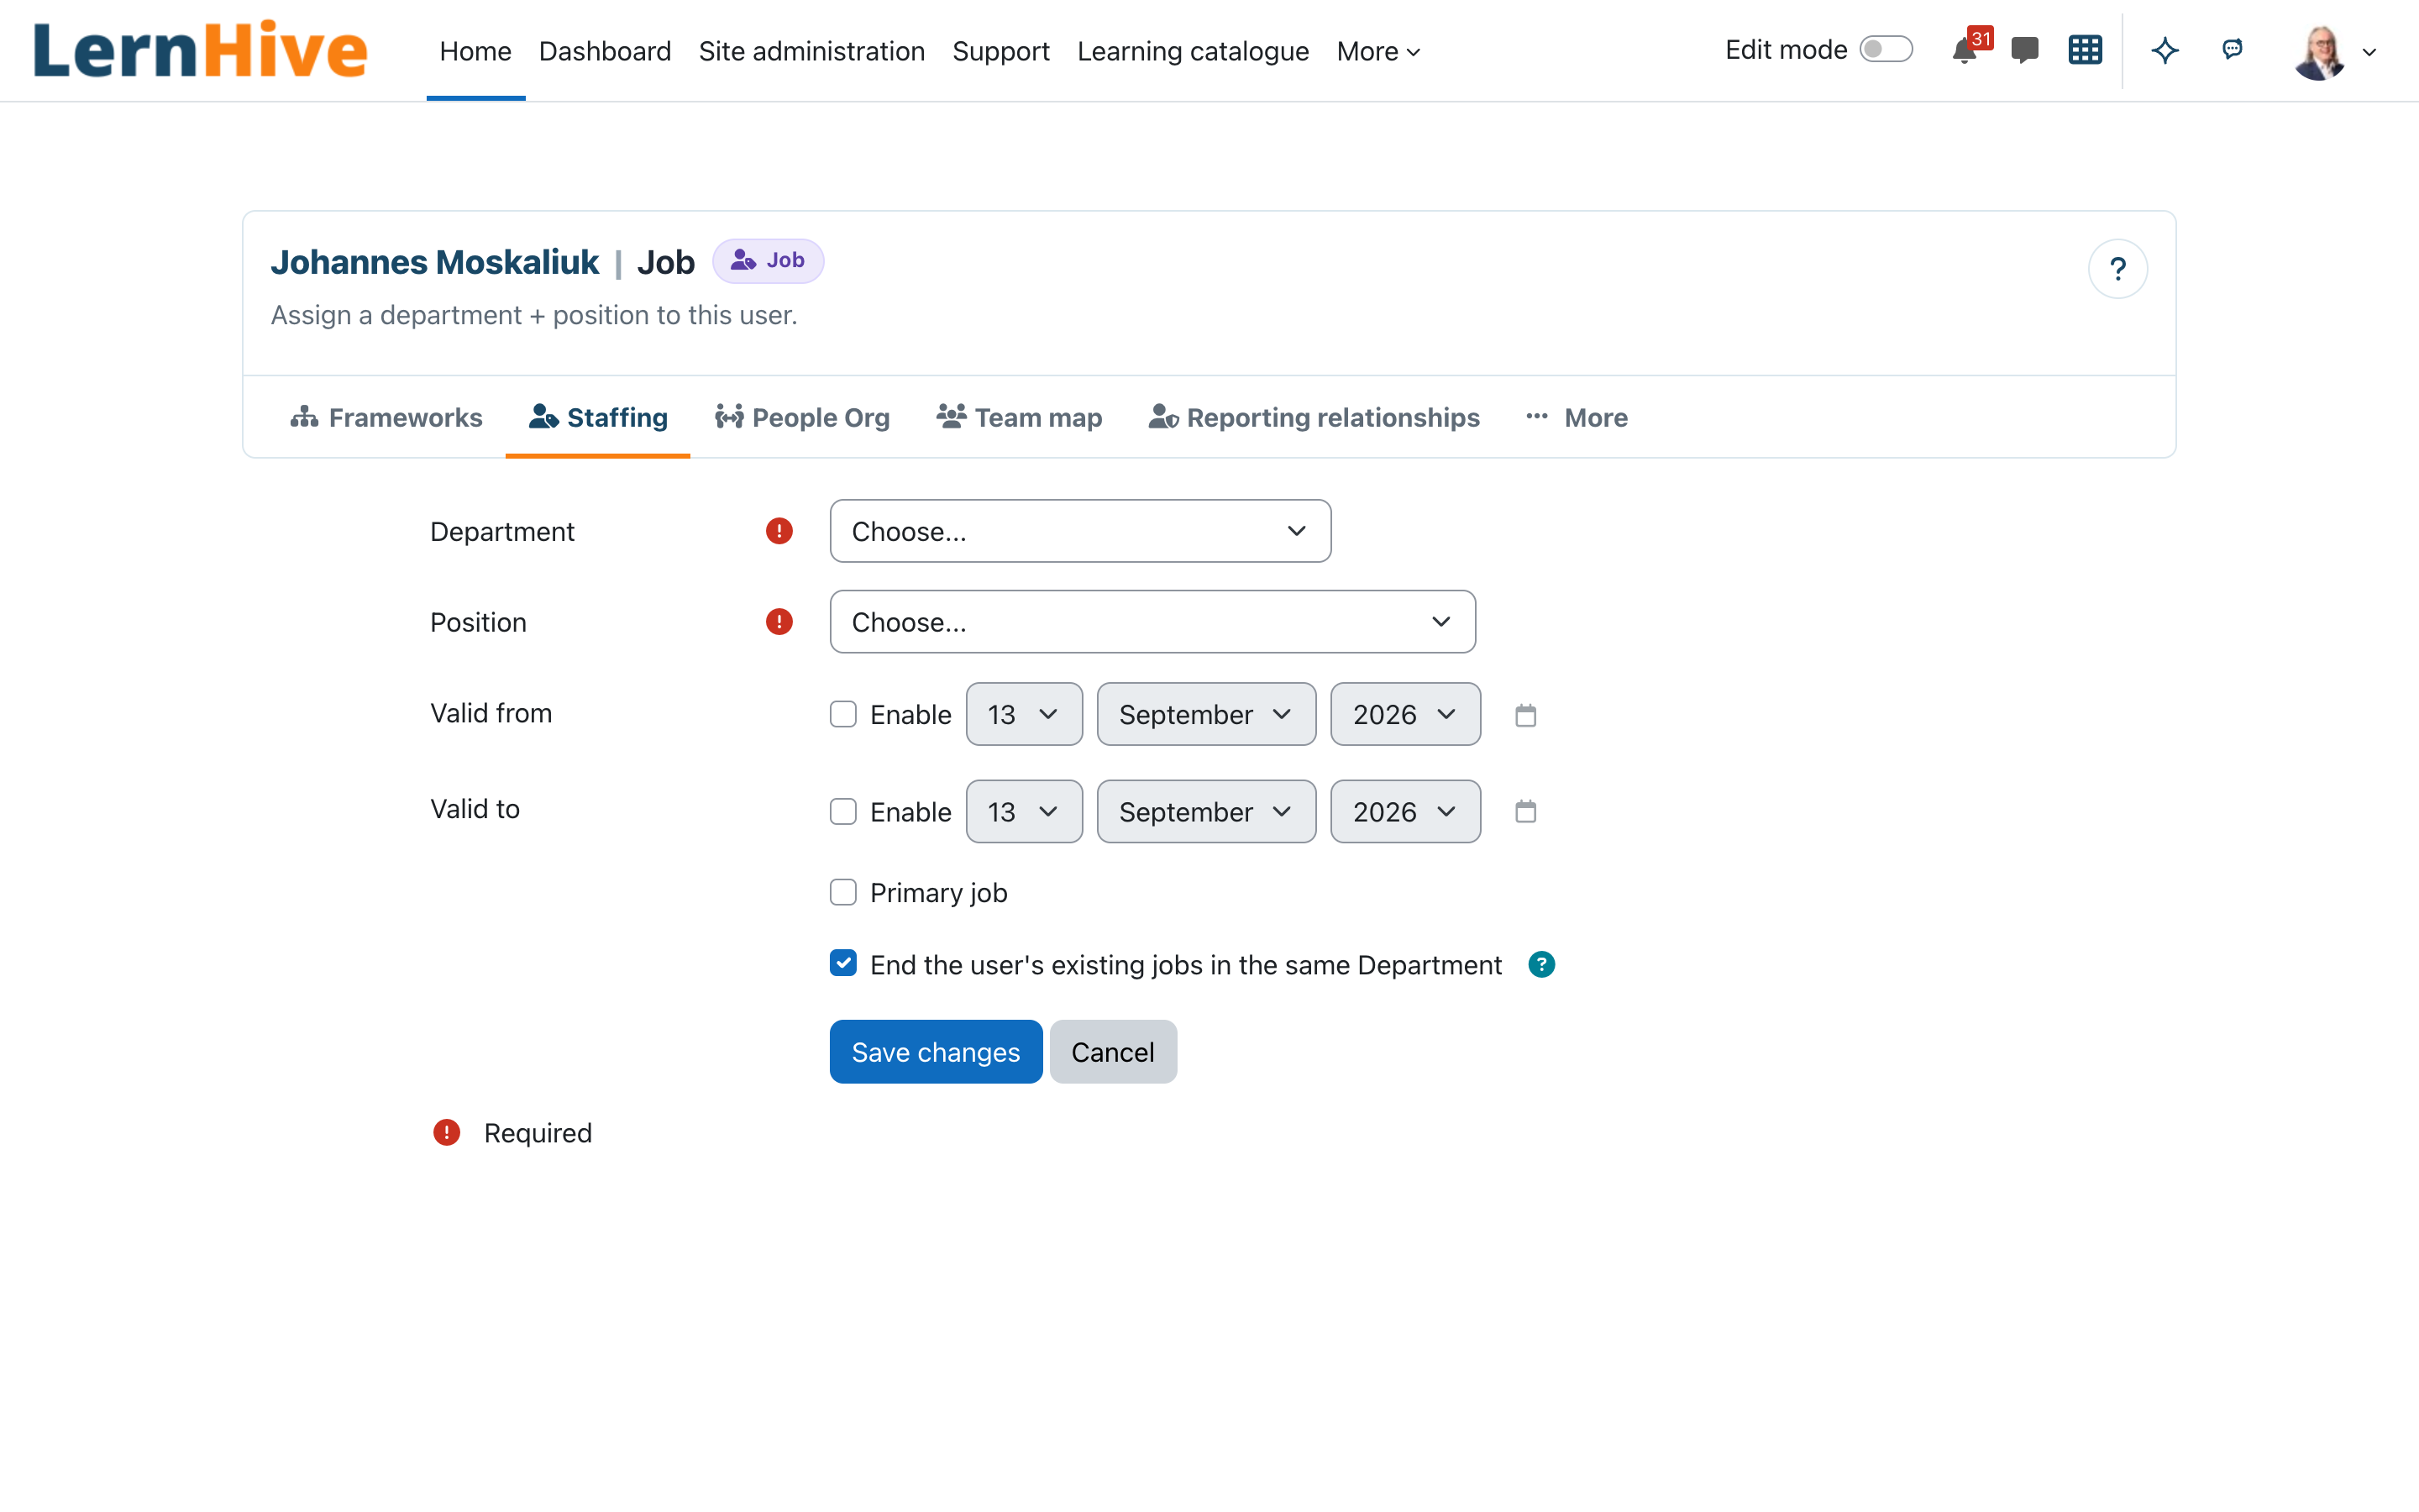The width and height of the screenshot is (2419, 1512).
Task: Click the AI sparkle star icon
Action: tap(2165, 50)
